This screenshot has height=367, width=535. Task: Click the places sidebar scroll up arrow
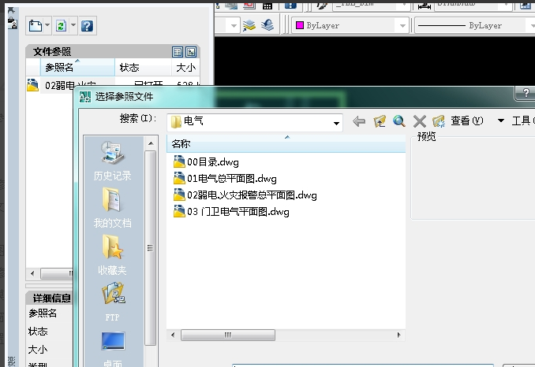151,143
